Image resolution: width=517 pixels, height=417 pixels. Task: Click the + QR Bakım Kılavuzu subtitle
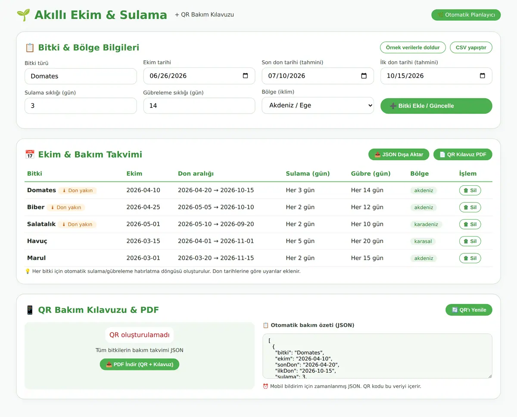[x=204, y=15]
